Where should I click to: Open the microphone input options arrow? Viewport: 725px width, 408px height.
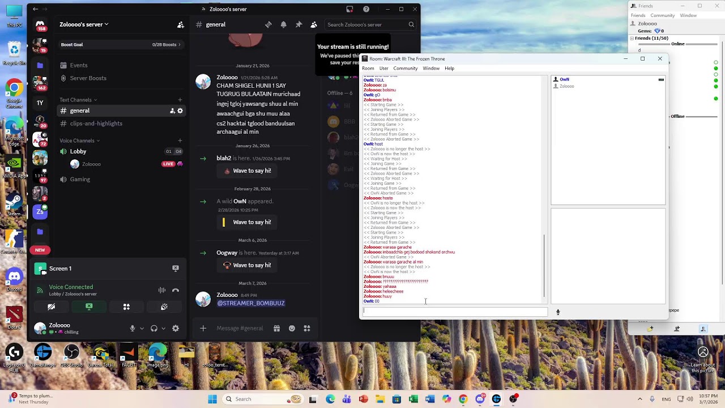(x=142, y=328)
